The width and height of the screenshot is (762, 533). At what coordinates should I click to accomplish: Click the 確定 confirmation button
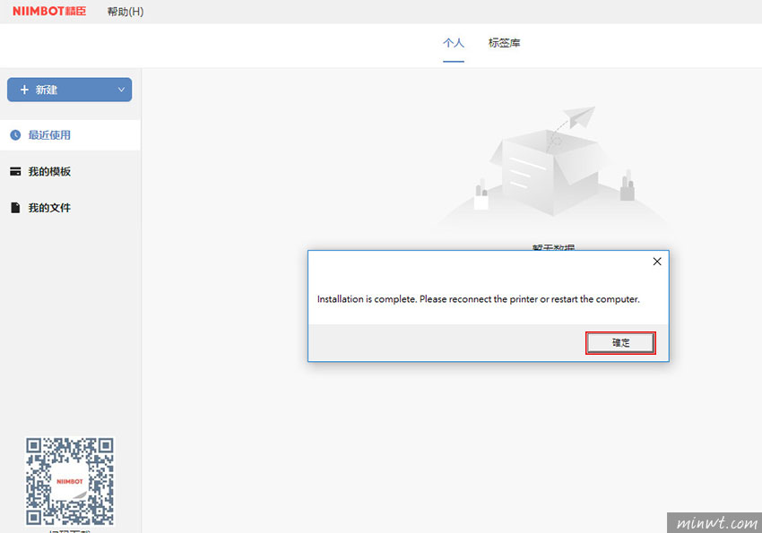pos(620,343)
